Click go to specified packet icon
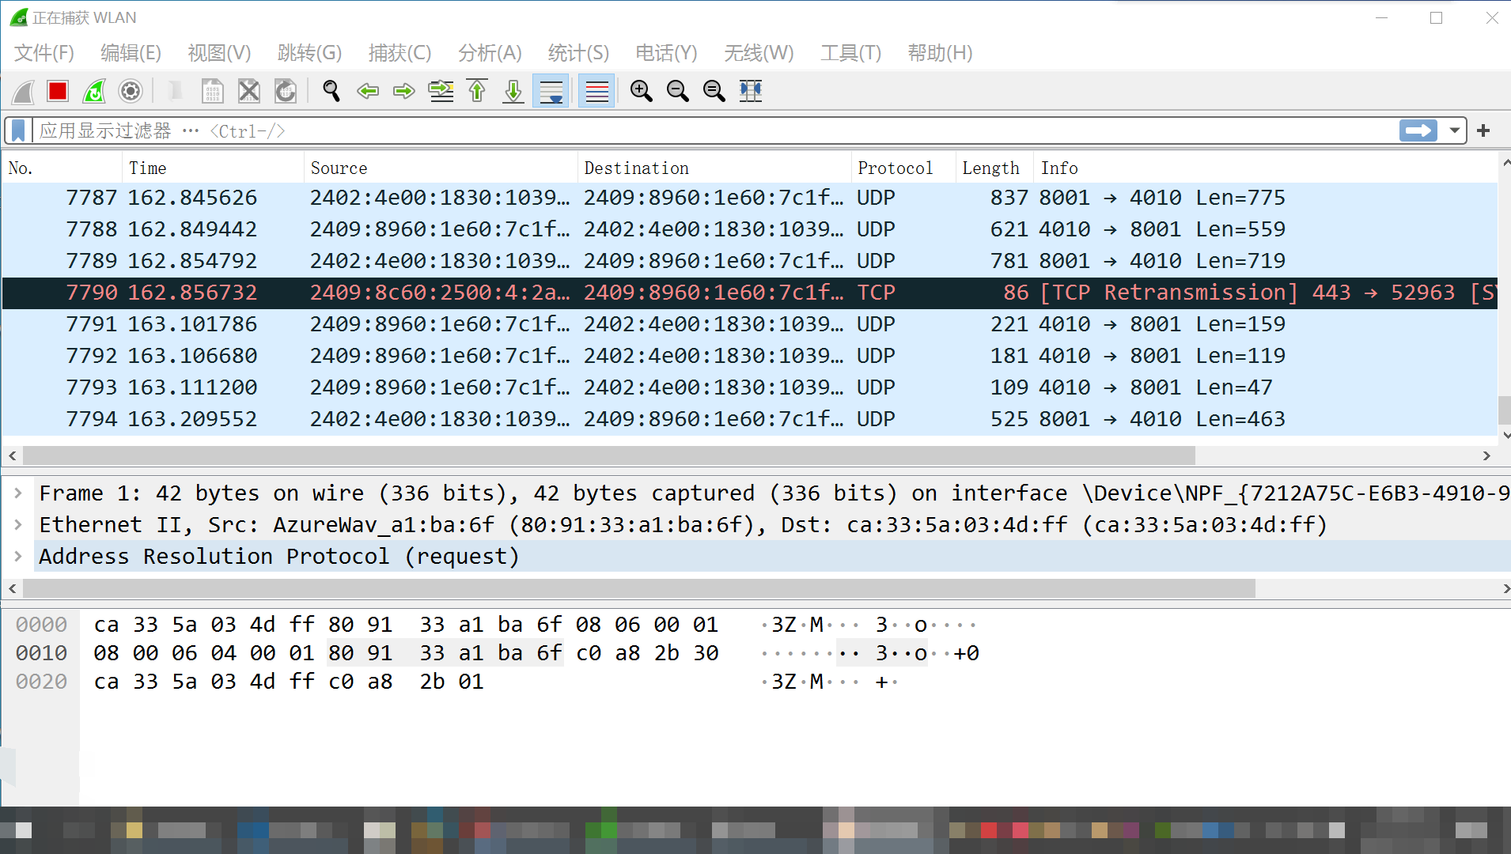The image size is (1511, 854). tap(441, 92)
